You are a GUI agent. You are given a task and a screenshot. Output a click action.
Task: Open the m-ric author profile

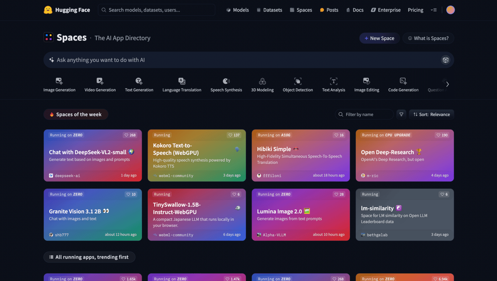click(370, 176)
